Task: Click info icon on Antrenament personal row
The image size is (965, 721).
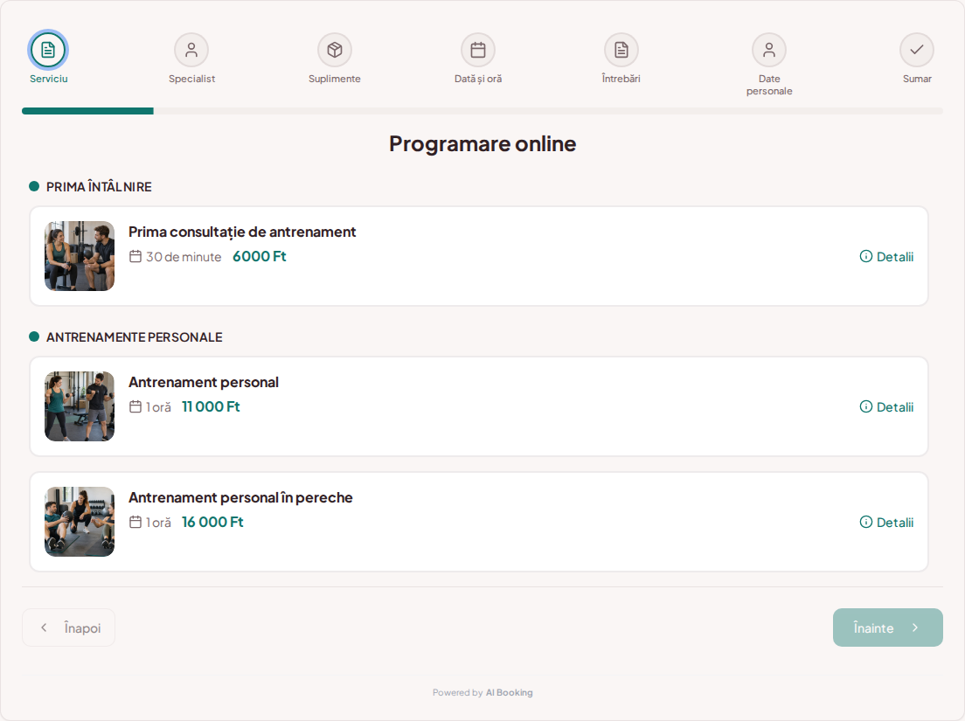Action: tap(866, 406)
